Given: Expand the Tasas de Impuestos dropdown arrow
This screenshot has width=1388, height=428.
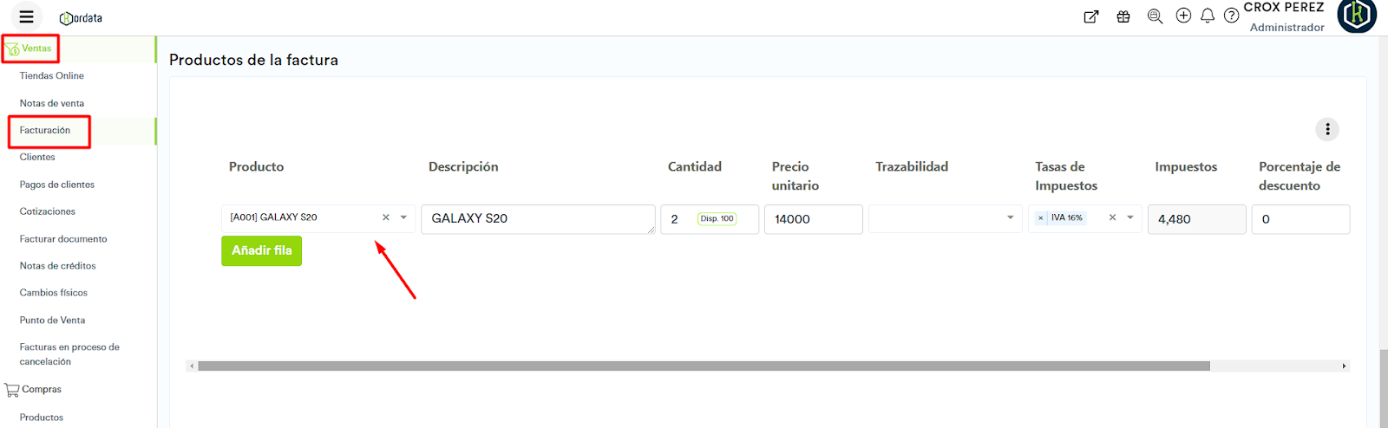Looking at the screenshot, I should tap(1130, 217).
